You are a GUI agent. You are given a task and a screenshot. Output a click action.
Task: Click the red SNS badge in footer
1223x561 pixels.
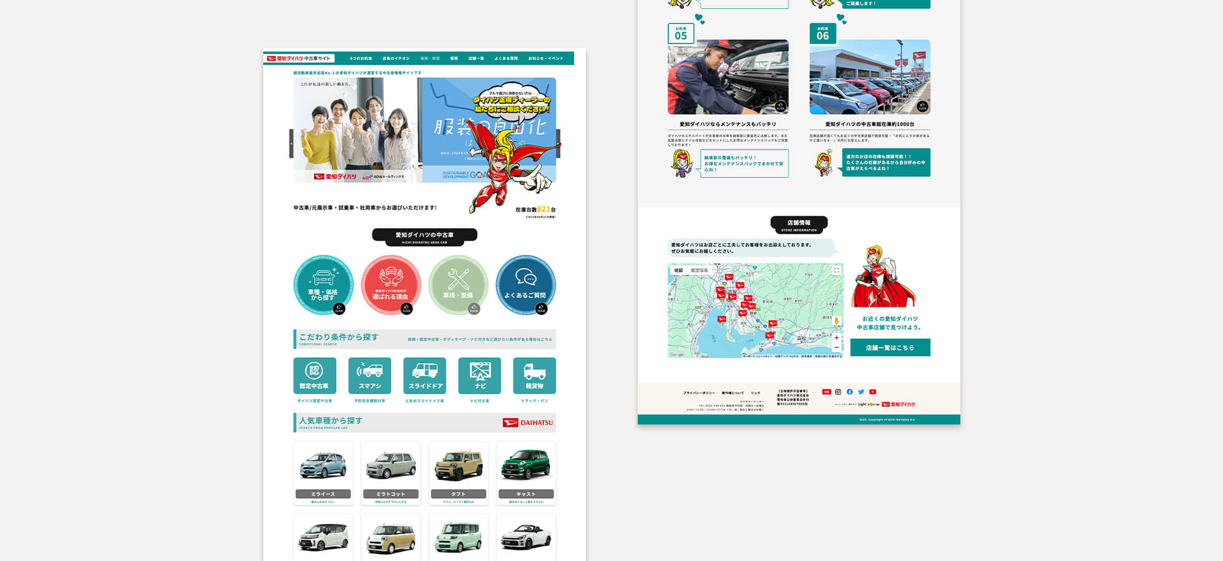[x=826, y=392]
